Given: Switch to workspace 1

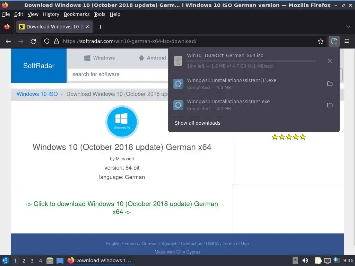Looking at the screenshot, I should coord(15,261).
